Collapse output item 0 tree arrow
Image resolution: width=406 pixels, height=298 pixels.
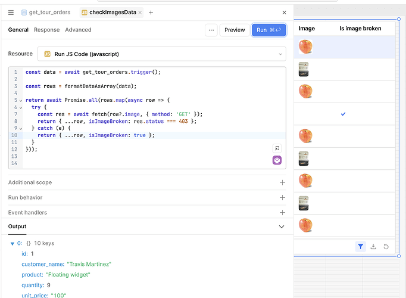(x=12, y=244)
